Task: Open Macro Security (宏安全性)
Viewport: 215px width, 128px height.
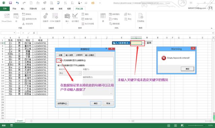Action: click(x=28, y=24)
